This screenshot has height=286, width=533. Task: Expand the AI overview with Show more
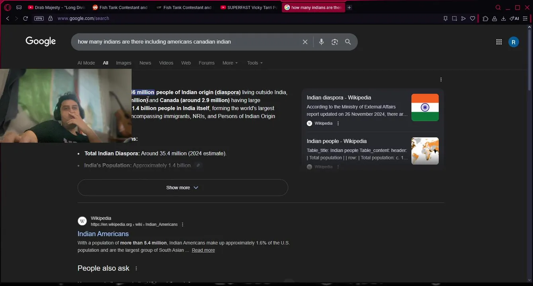point(183,187)
